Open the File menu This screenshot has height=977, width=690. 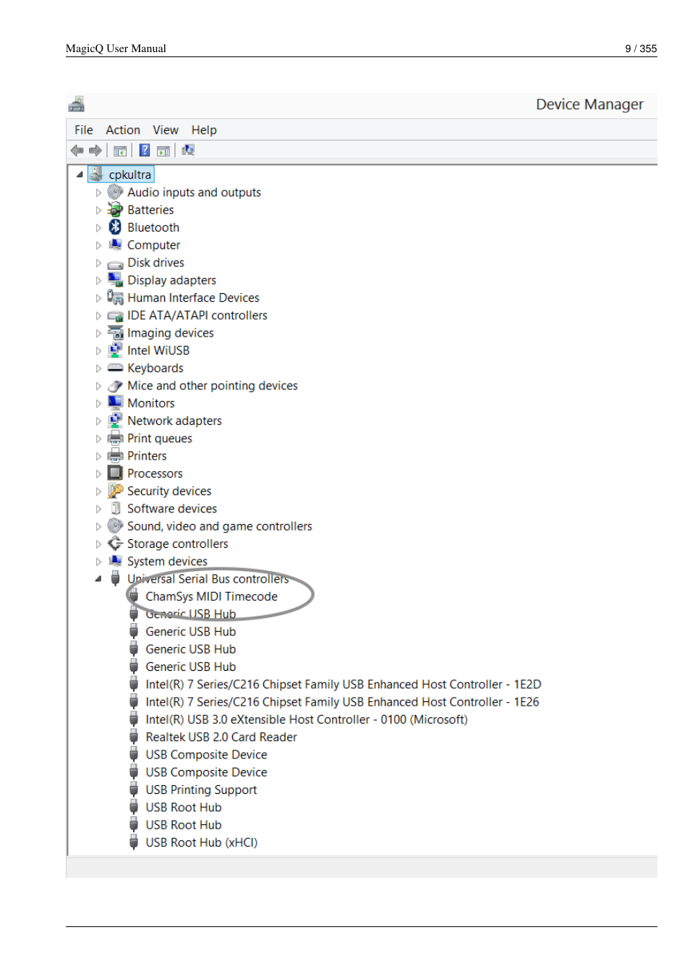point(84,130)
